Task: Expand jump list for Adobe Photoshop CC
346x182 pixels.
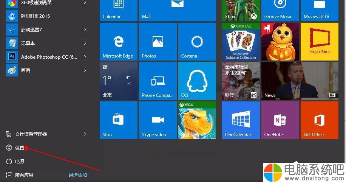Action: 85,57
